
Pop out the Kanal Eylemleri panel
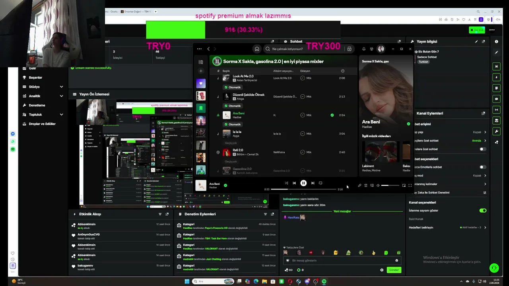(484, 113)
